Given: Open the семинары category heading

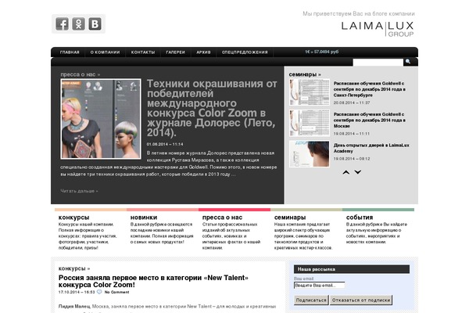Looking at the screenshot, I should (290, 218).
